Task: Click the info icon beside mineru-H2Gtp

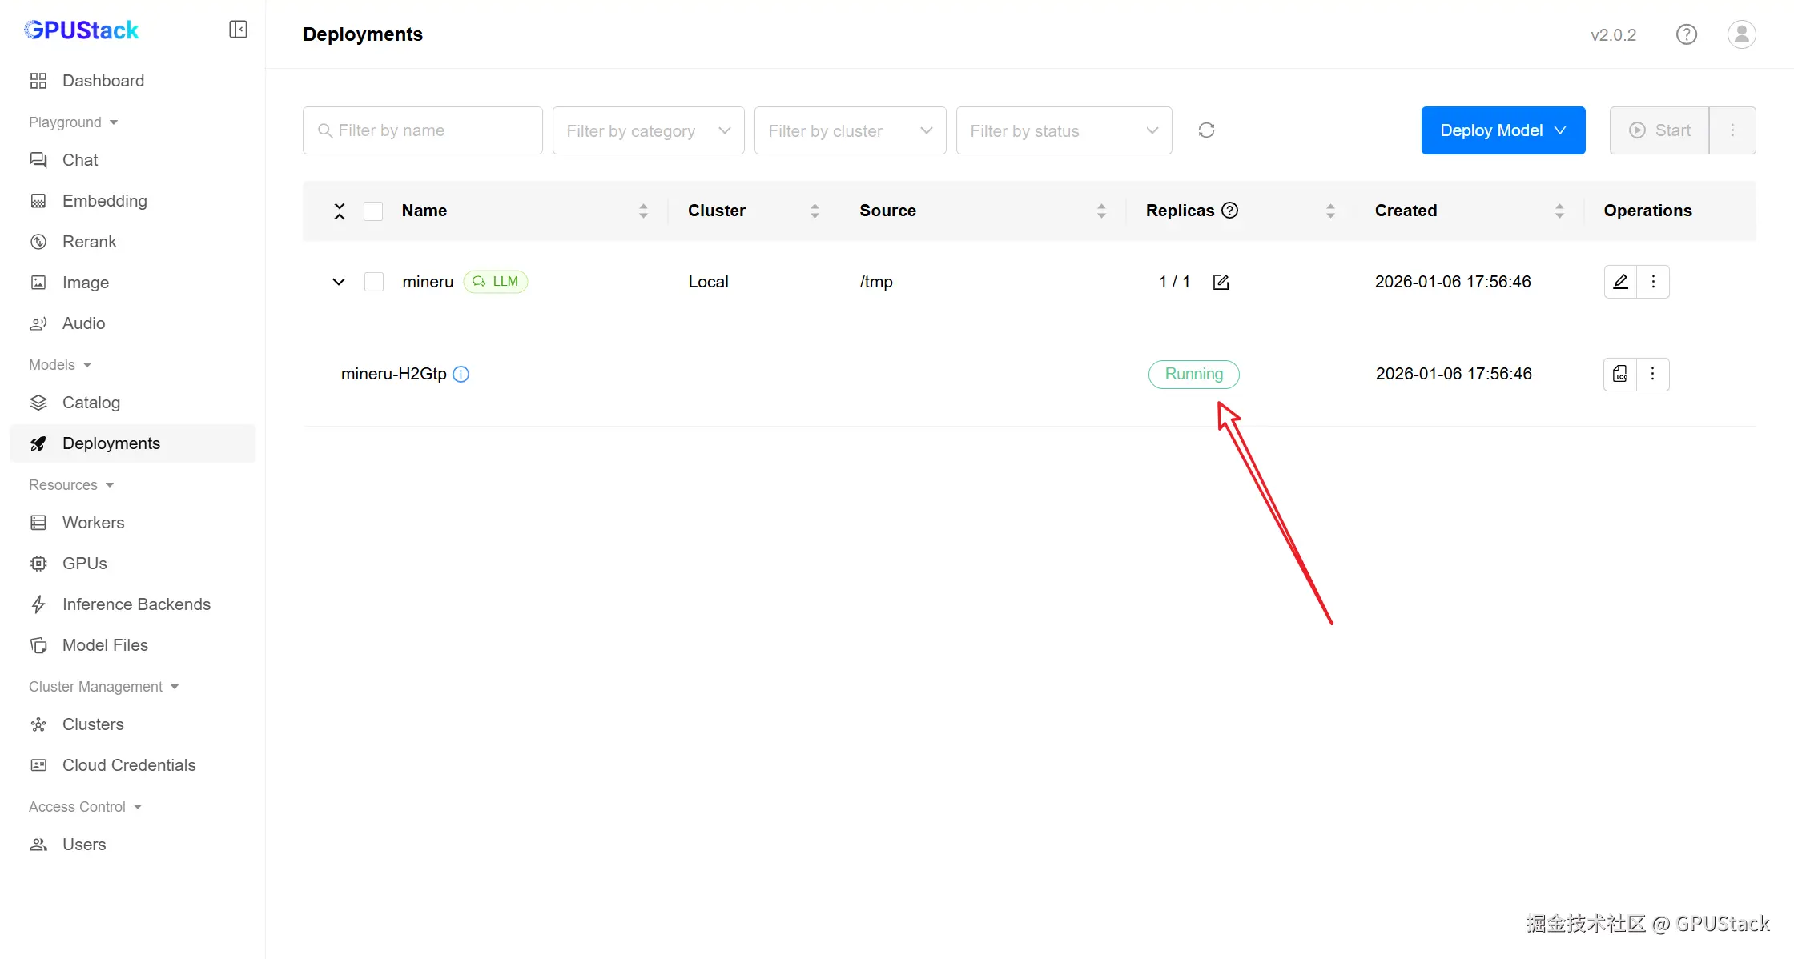Action: coord(461,374)
